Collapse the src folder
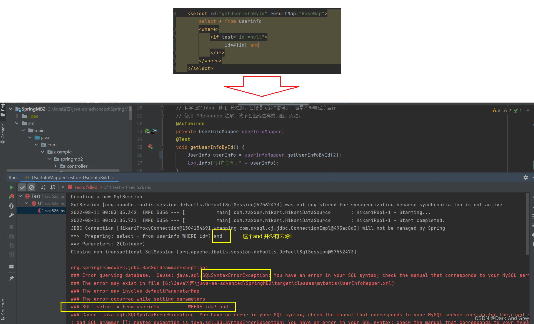Screen dimensions: 534x324 [x=17, y=123]
